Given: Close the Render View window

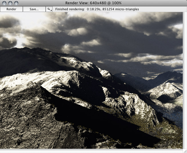Looking at the screenshot, I should (4, 3).
